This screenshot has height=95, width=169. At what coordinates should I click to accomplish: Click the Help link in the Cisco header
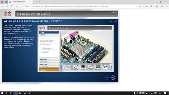pyautogui.click(x=114, y=12)
